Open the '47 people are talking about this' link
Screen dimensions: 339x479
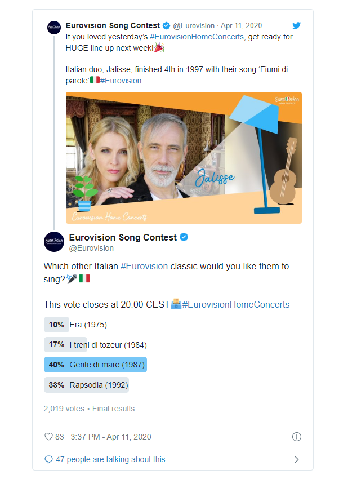(x=110, y=459)
